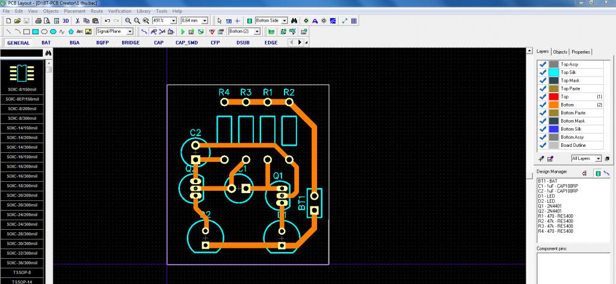Toggle visibility of Top Silk layer
This screenshot has width=616, height=284.
(x=543, y=72)
